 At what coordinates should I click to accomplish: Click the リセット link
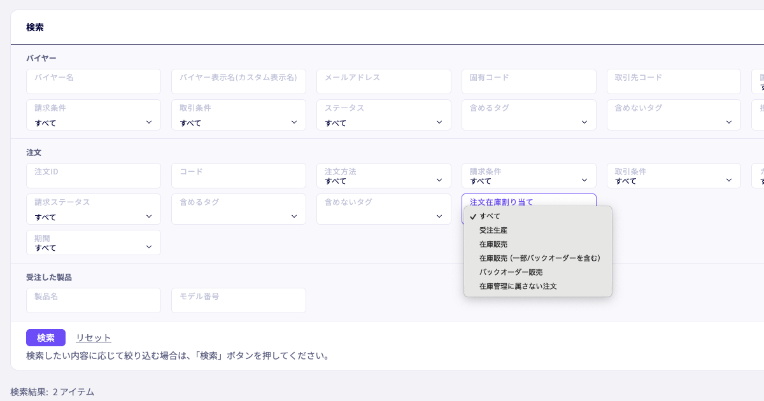[93, 338]
